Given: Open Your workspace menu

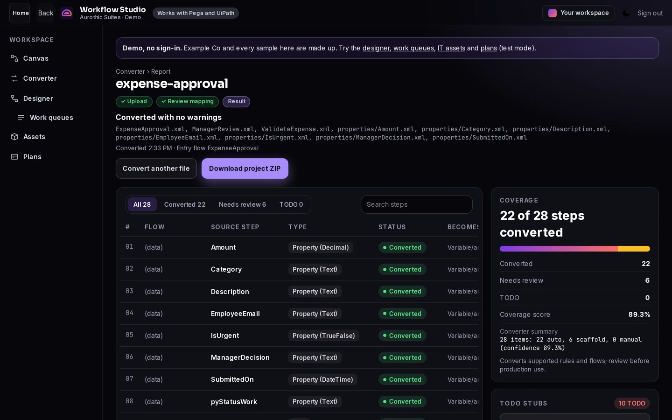Looking at the screenshot, I should pyautogui.click(x=578, y=13).
